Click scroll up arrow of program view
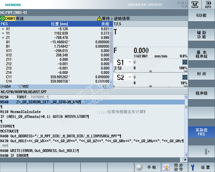 186,97
